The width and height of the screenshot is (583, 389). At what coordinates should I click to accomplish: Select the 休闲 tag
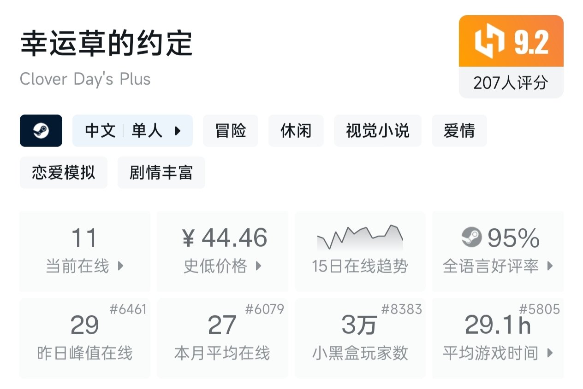coord(296,131)
